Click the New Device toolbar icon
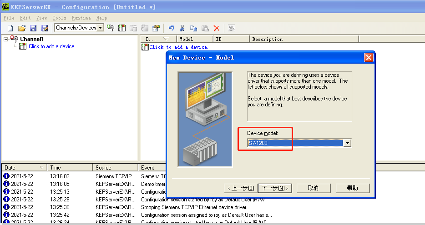 [x=122, y=28]
